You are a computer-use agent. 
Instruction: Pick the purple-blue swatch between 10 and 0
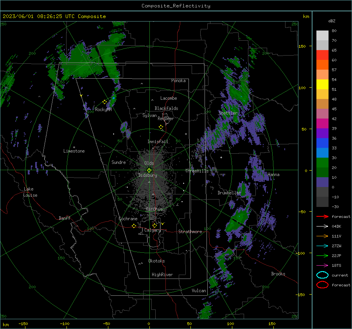click(322, 182)
